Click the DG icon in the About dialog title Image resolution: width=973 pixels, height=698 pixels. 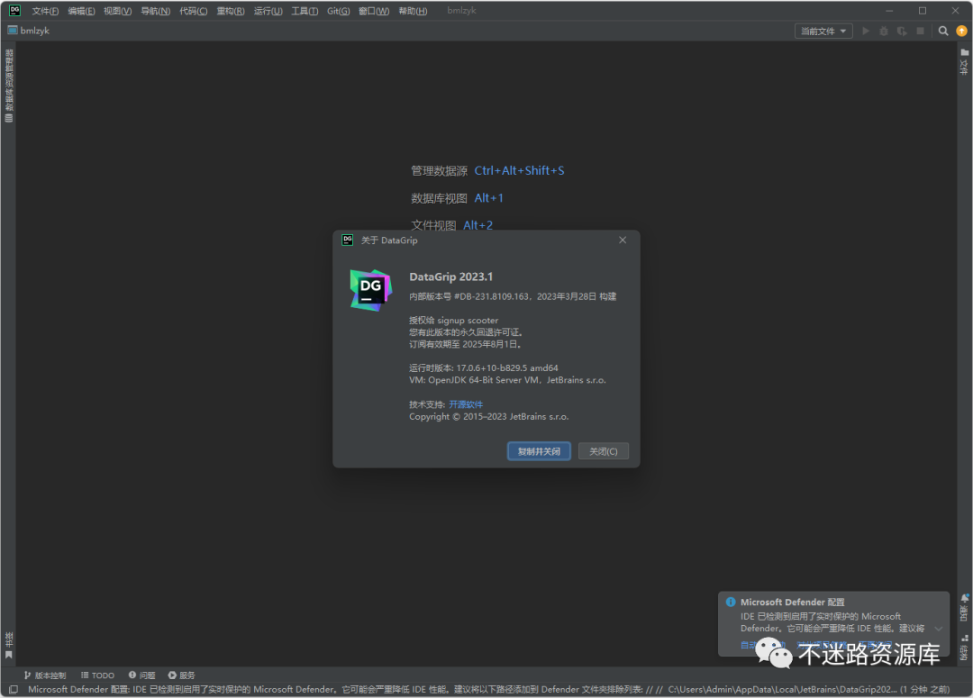pyautogui.click(x=348, y=240)
